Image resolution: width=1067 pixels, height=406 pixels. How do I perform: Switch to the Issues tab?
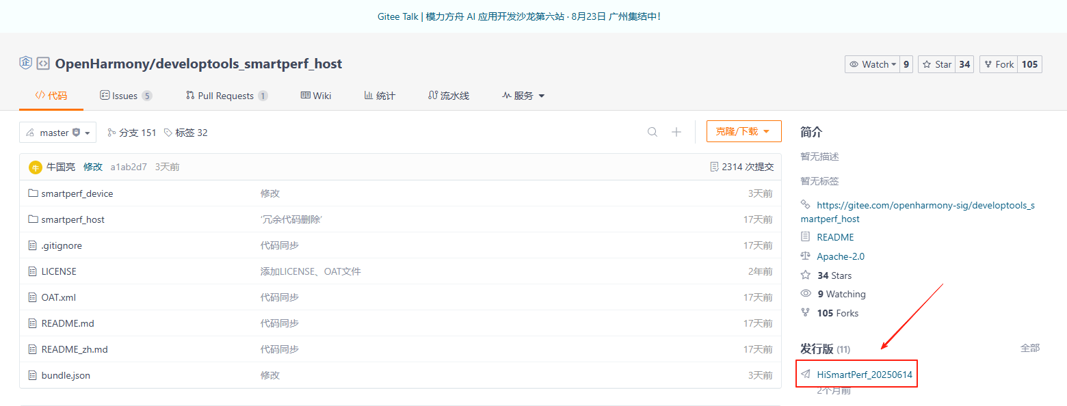click(126, 96)
